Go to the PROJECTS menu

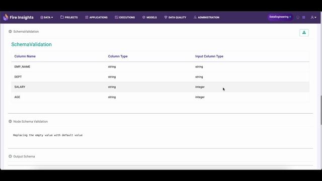click(x=69, y=17)
